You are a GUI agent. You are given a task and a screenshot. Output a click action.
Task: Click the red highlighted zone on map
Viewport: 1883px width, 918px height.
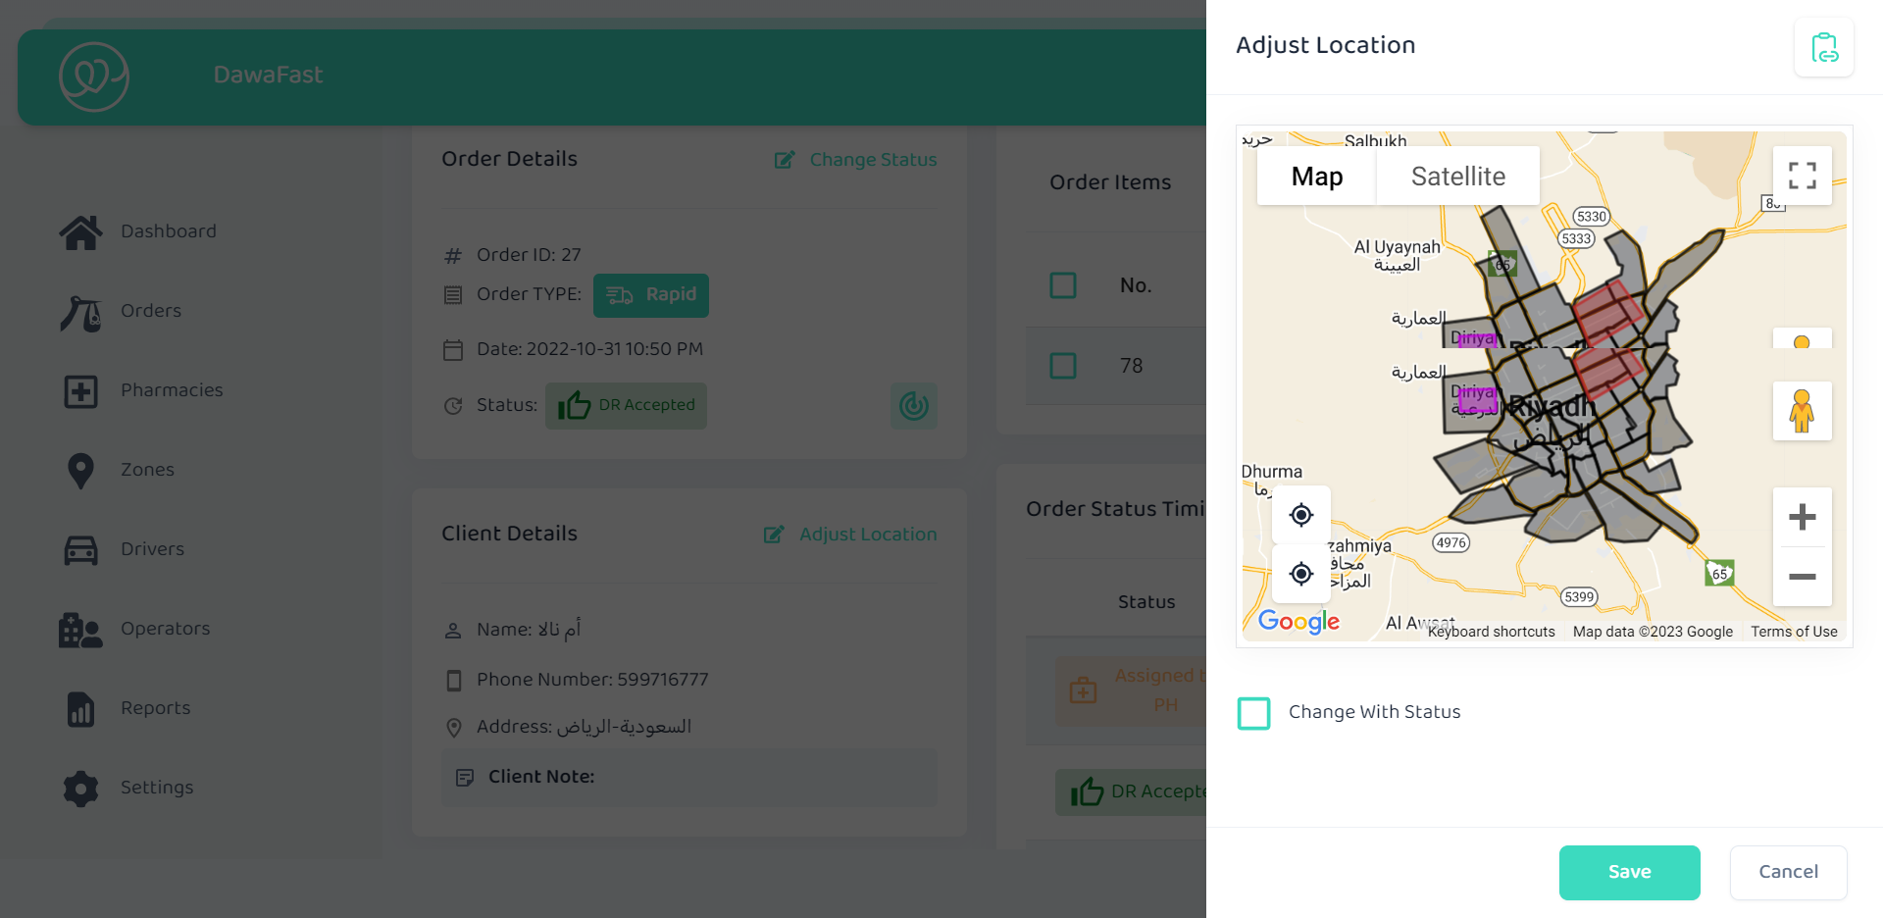pos(1606,310)
